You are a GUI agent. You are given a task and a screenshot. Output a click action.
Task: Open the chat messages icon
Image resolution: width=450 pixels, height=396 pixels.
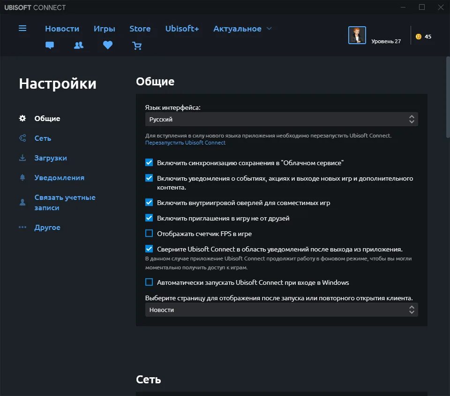point(50,45)
